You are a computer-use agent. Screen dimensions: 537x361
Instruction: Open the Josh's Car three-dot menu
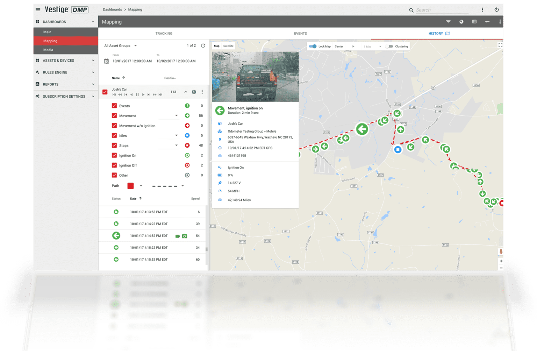202,92
